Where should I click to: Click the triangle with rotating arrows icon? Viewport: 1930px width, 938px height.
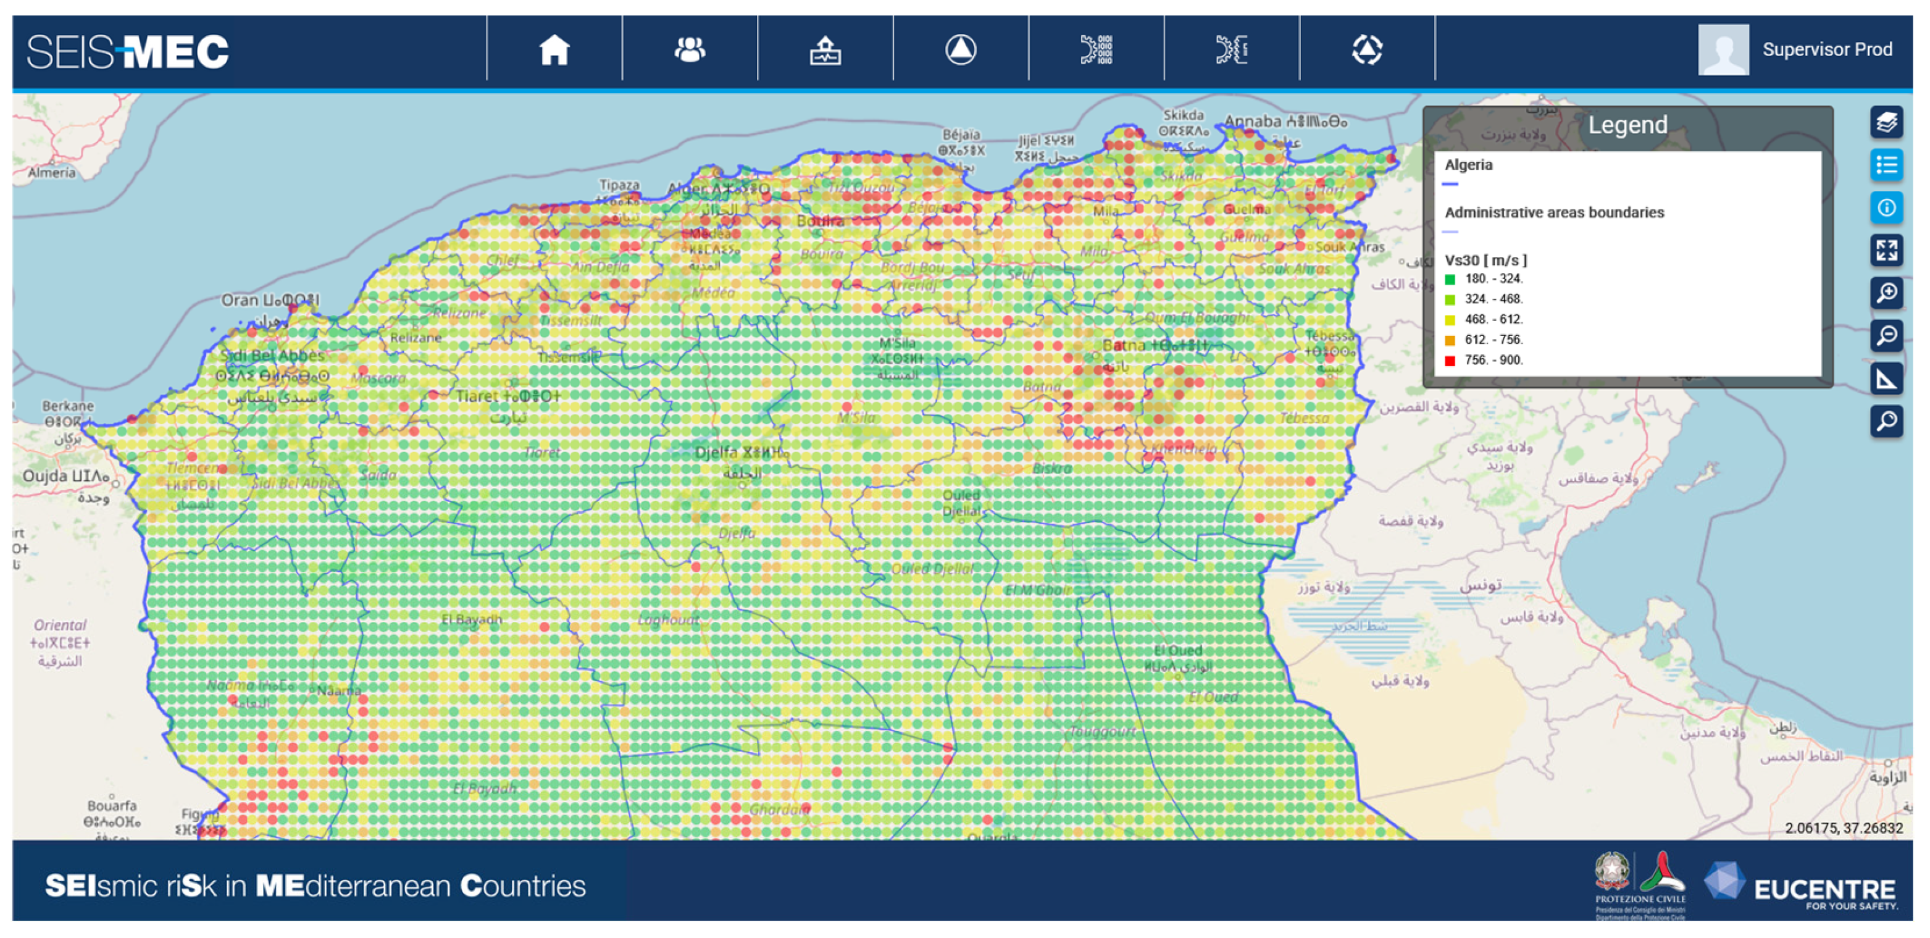coord(1368,50)
